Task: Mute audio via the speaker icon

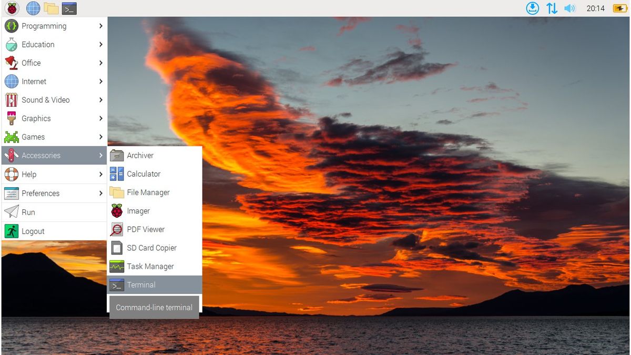Action: tap(570, 8)
